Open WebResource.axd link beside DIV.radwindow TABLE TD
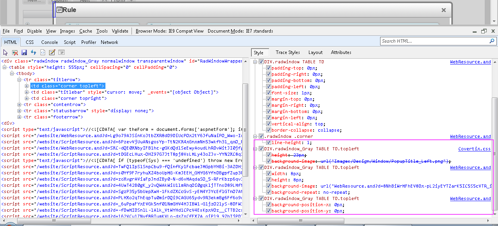Screen dimensions: 498x226 coord(471,62)
